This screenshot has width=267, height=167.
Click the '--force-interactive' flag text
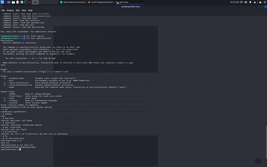click(x=18, y=83)
